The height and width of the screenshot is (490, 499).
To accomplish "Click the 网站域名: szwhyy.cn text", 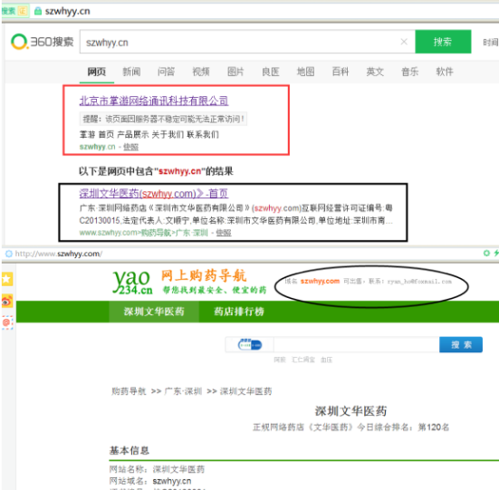I will (150, 481).
